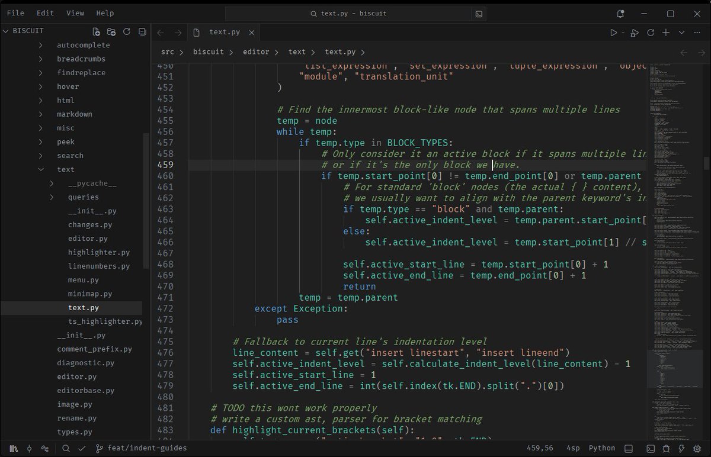Viewport: 711px width, 457px height.
Task: Click line number 459 in the gutter
Action: (x=166, y=165)
